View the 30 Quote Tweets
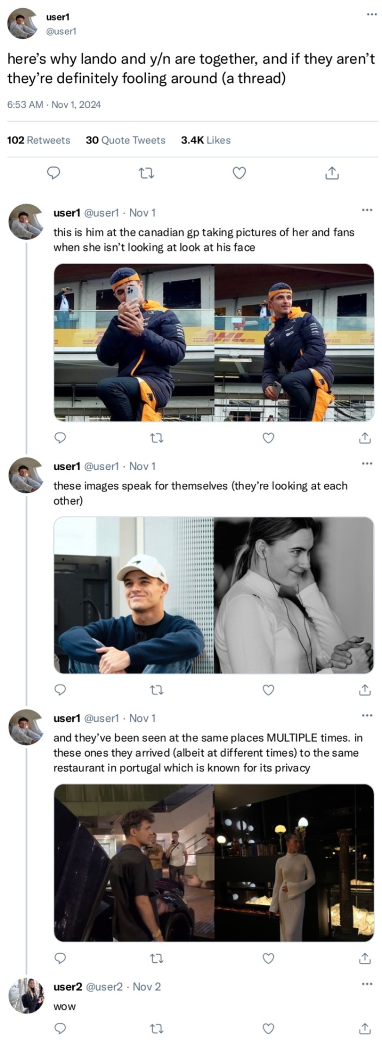The height and width of the screenshot is (1045, 382). 126,140
